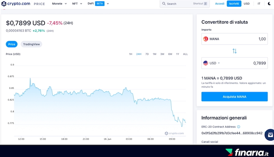The height and width of the screenshot is (157, 274).
Task: Open the NFT dropdown menu
Action: point(77,4)
